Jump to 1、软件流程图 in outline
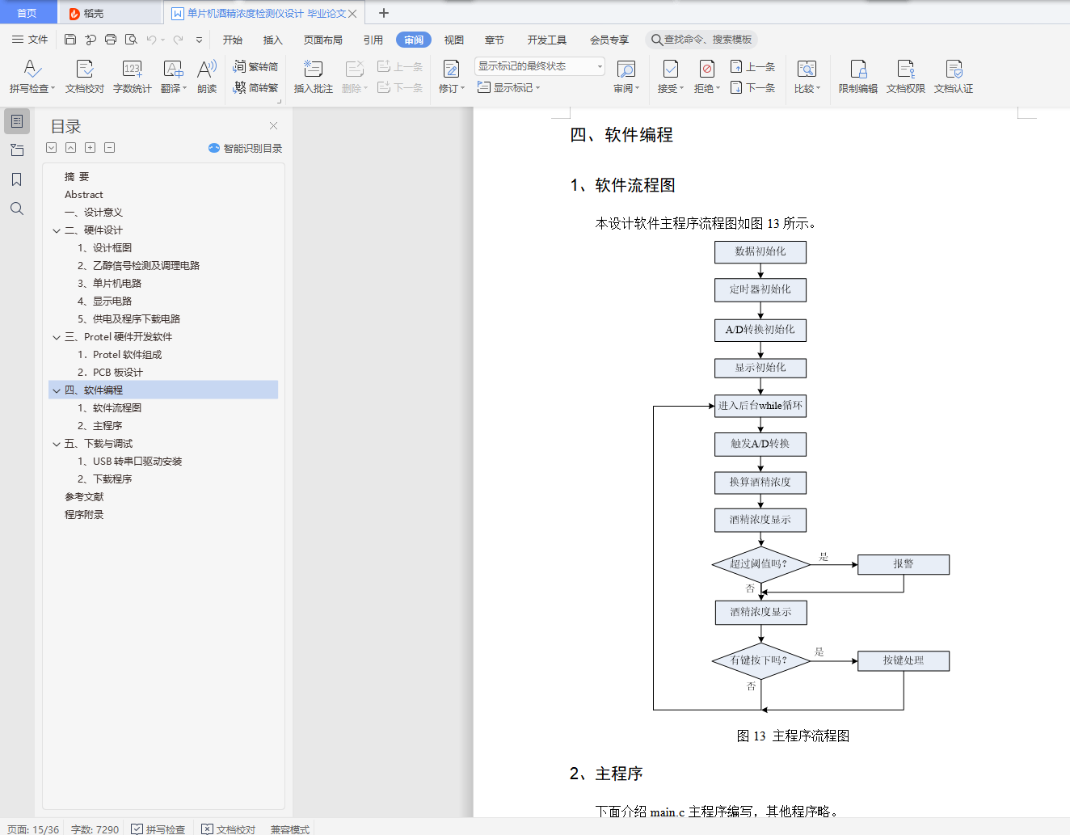 109,408
